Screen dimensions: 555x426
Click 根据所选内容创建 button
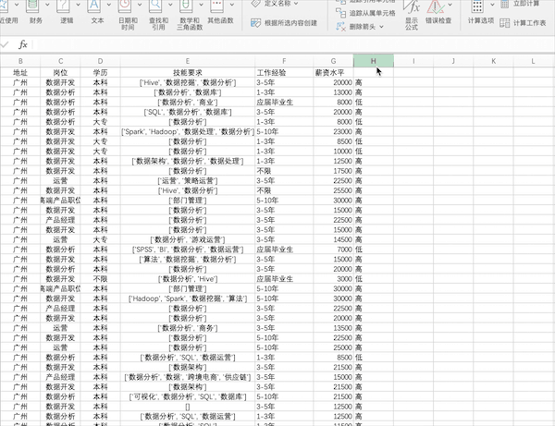(284, 23)
